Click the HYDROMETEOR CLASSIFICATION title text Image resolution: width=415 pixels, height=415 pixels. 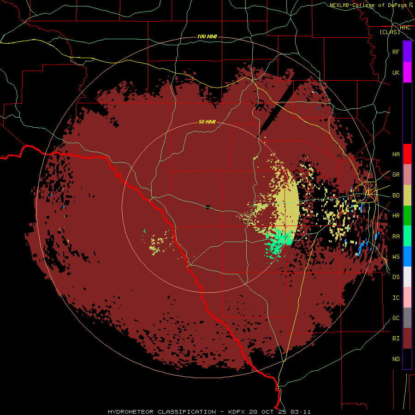162,412
